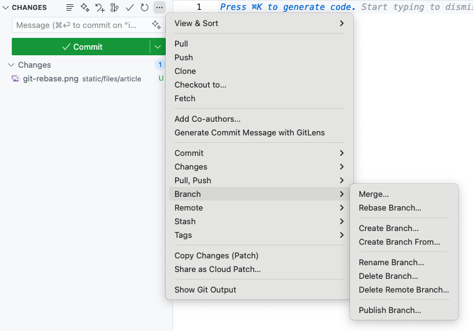Click the view as list icon in Changes header
The height and width of the screenshot is (331, 473).
point(70,7)
